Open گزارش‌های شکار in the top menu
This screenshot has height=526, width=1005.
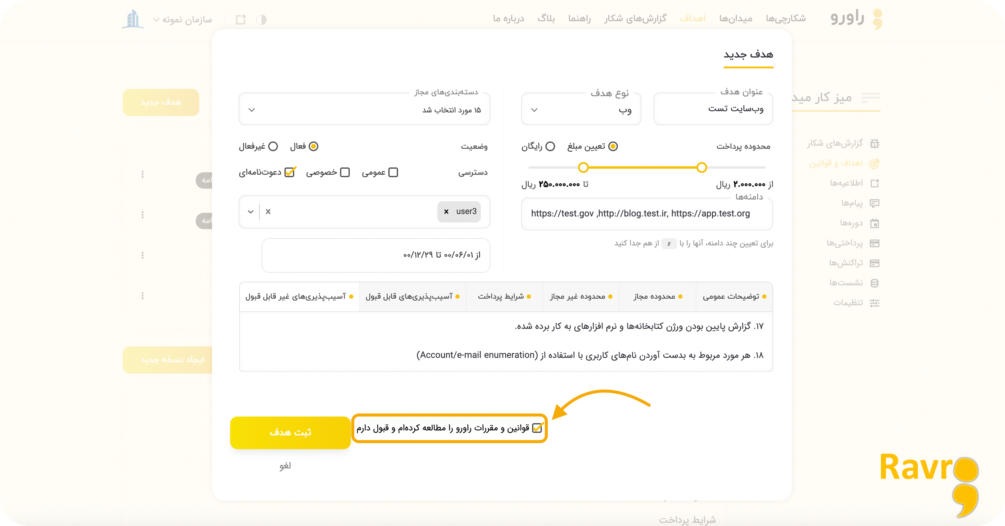pyautogui.click(x=635, y=18)
